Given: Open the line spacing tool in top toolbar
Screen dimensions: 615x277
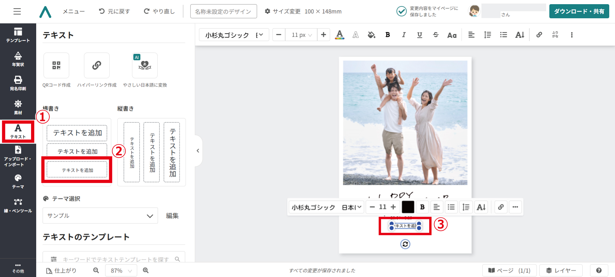Looking at the screenshot, I should (488, 35).
